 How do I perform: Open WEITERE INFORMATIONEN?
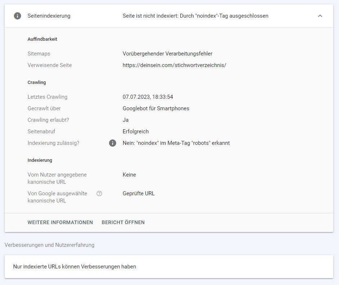(60, 222)
